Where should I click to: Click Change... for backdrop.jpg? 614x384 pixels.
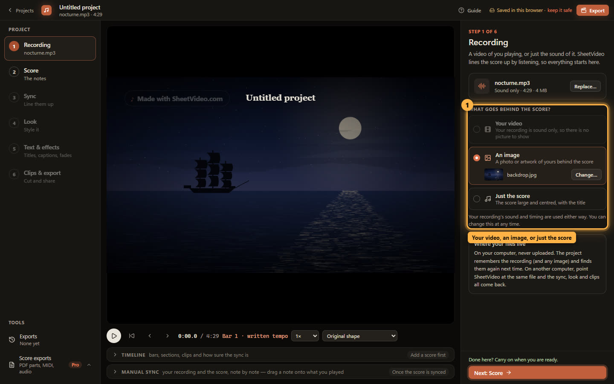(586, 175)
